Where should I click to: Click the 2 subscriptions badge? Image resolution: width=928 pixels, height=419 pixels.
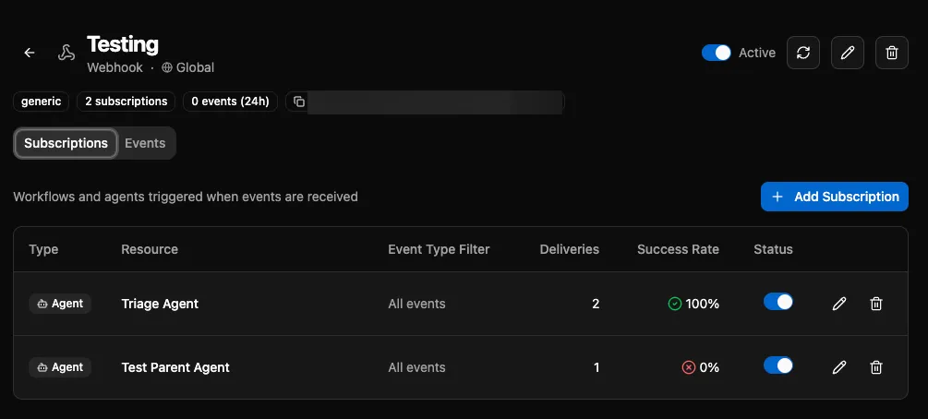pos(127,102)
